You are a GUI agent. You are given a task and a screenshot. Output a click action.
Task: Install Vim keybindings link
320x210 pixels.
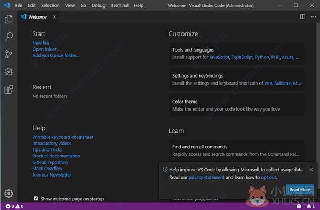[268, 83]
